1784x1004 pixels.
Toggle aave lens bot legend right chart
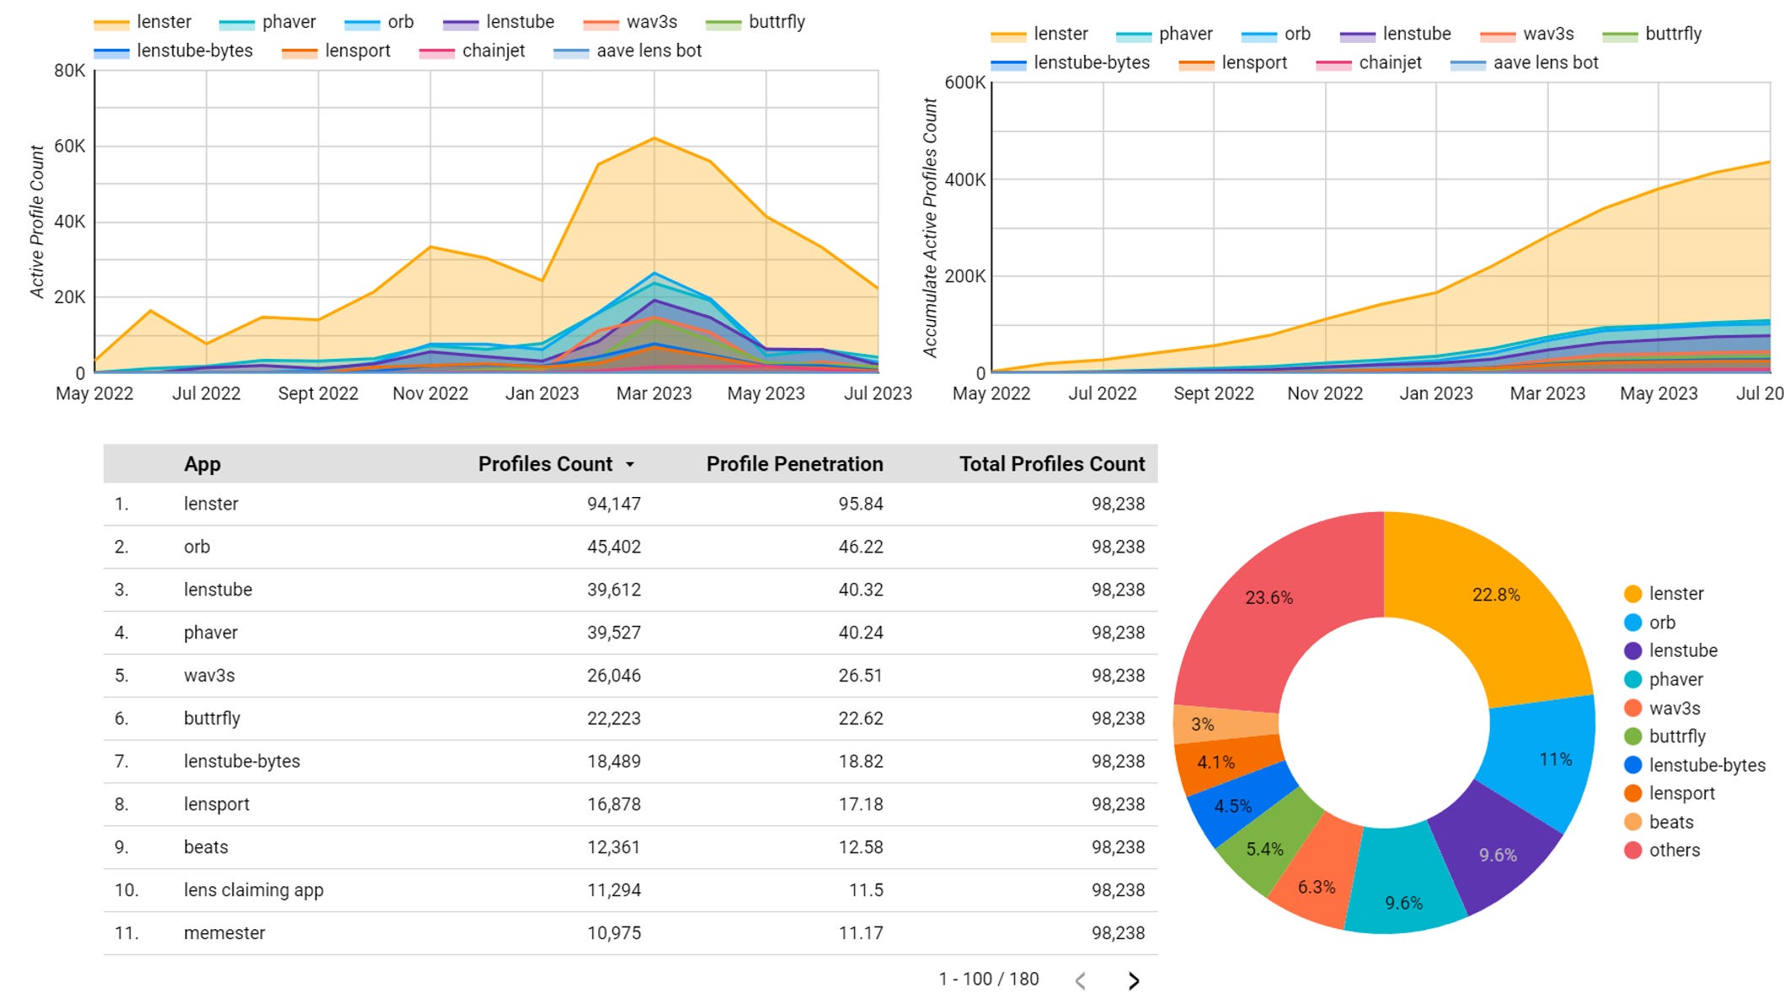pyautogui.click(x=1544, y=63)
